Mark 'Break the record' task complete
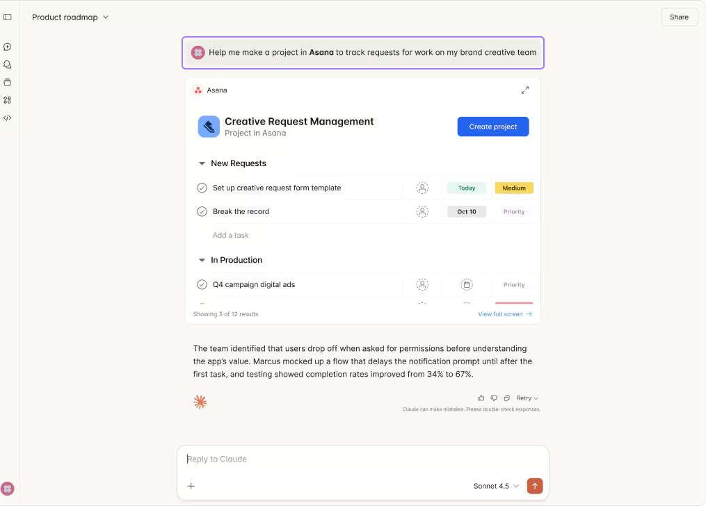This screenshot has height=506, width=706. 202,211
